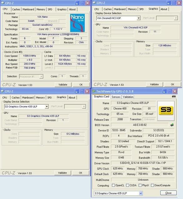Open the GPU selector dropdown at GPU-Z bottom
Viewport: 183px width, 199px height.
pos(141,193)
